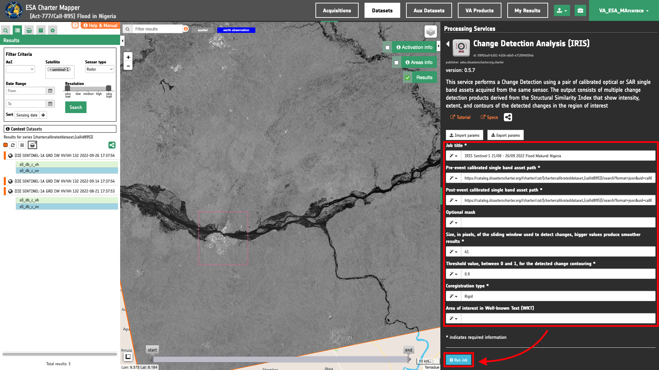Open the Datasets tab
Image resolution: width=659 pixels, height=370 pixels.
(382, 11)
